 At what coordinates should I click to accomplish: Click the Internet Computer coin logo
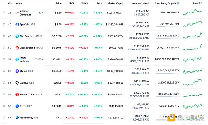pyautogui.click(x=17, y=13)
